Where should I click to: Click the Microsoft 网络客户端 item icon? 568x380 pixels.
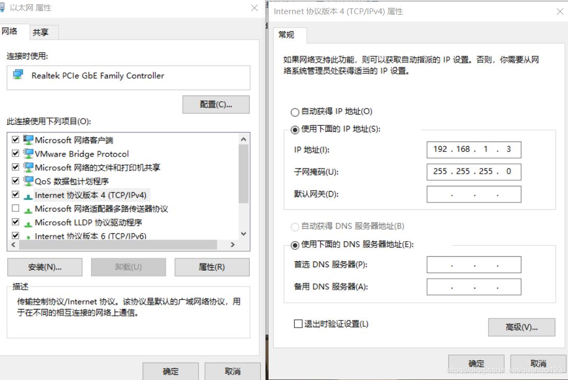tap(28, 140)
